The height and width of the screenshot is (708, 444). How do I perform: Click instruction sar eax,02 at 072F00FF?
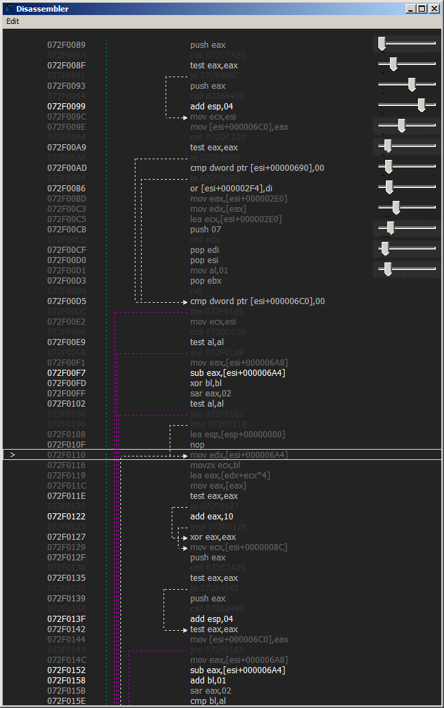click(210, 393)
